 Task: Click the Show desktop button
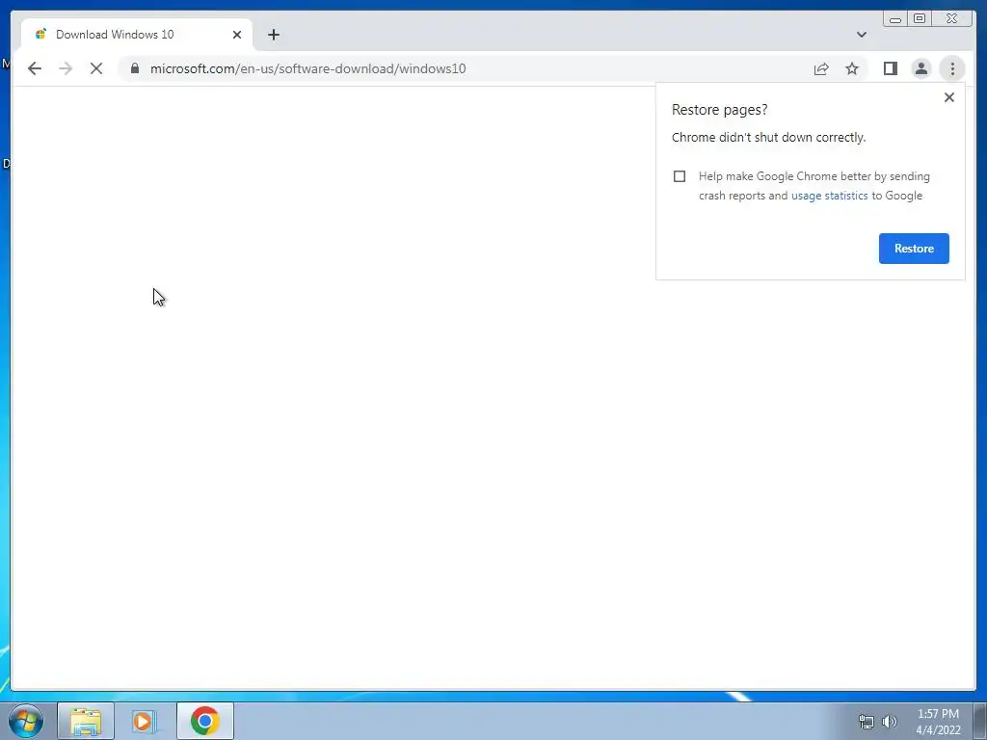coord(980,721)
